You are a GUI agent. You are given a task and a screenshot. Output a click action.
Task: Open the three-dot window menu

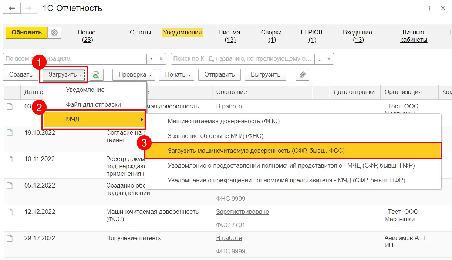pyautogui.click(x=429, y=8)
